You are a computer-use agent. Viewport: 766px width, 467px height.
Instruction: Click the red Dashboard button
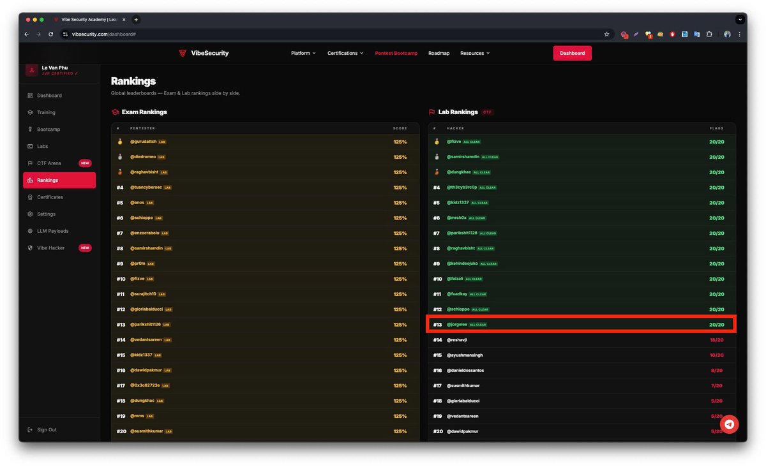coord(573,54)
